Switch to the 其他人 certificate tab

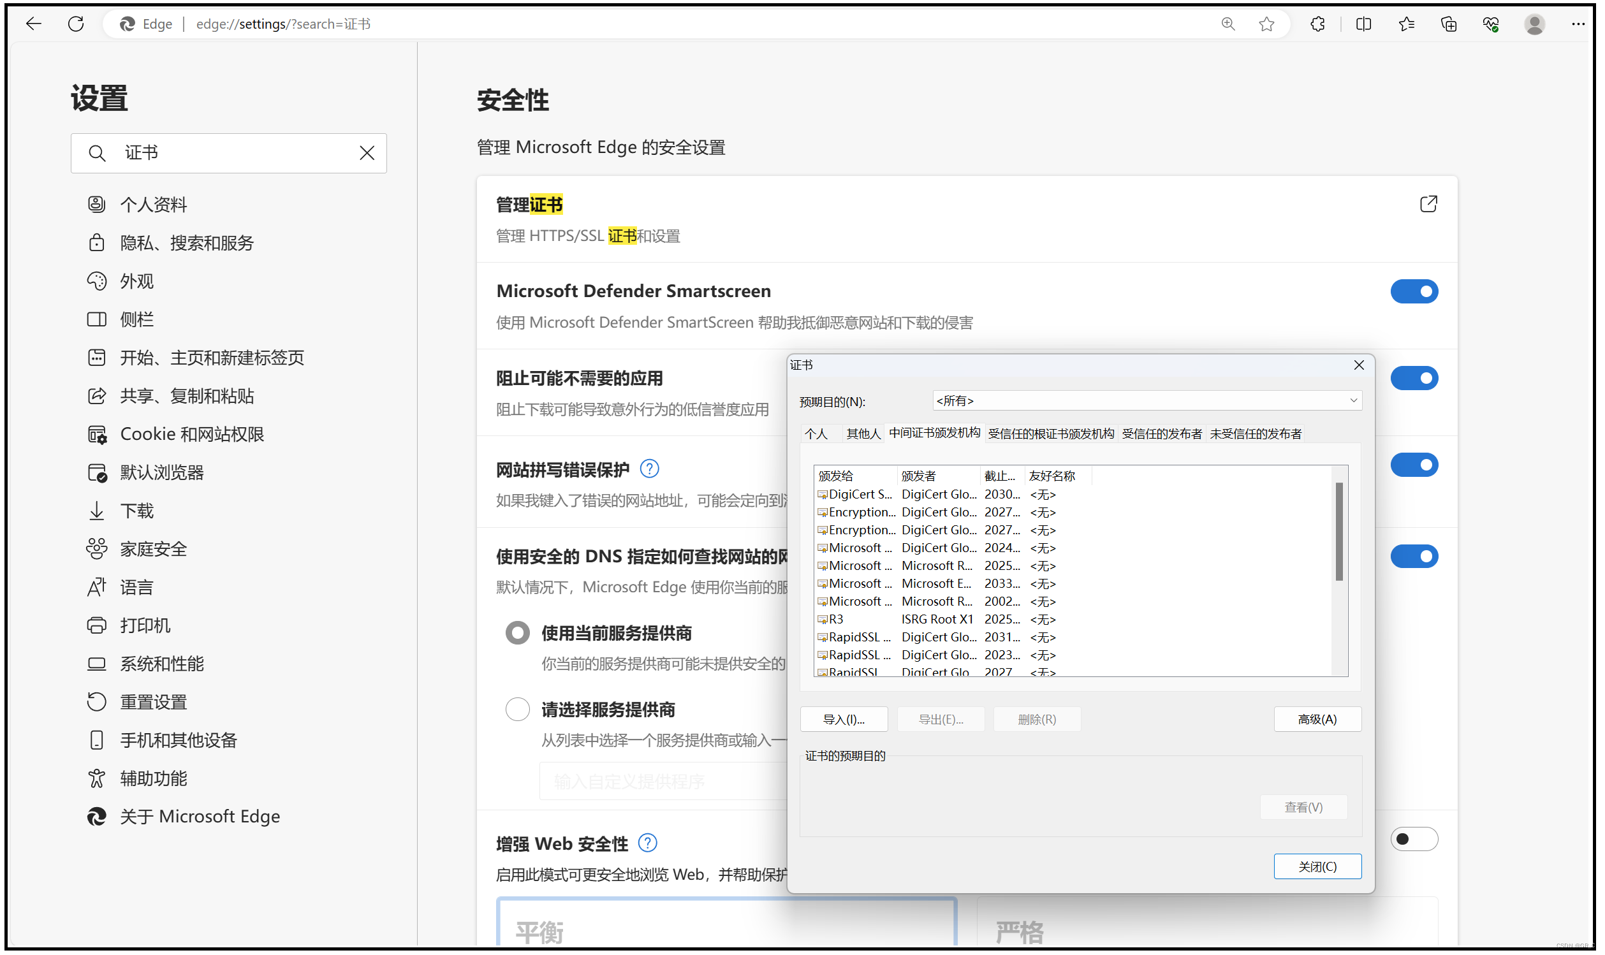click(x=863, y=434)
